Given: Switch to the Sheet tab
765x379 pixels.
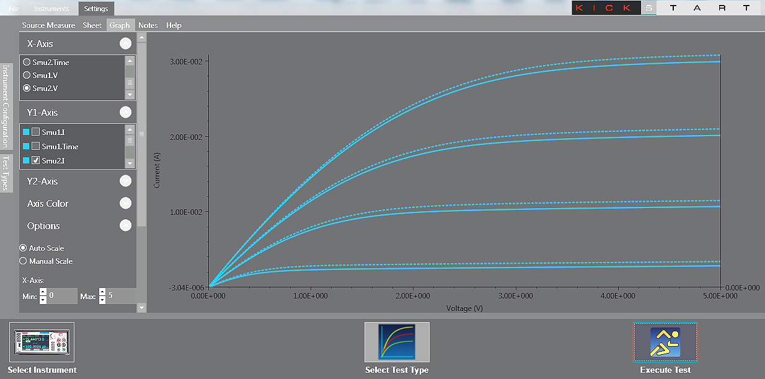Looking at the screenshot, I should pyautogui.click(x=92, y=25).
